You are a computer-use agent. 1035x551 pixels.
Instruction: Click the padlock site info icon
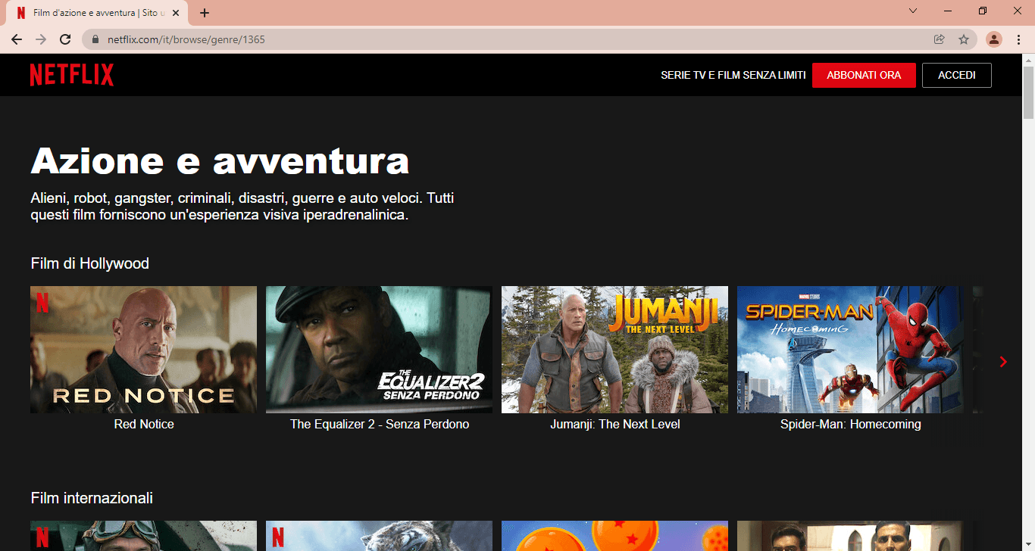(x=95, y=39)
